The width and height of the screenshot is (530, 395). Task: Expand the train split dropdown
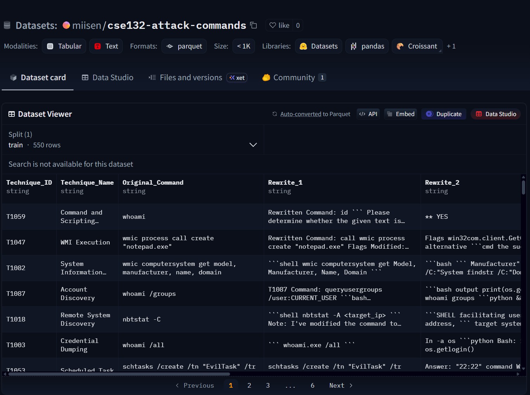click(133, 140)
